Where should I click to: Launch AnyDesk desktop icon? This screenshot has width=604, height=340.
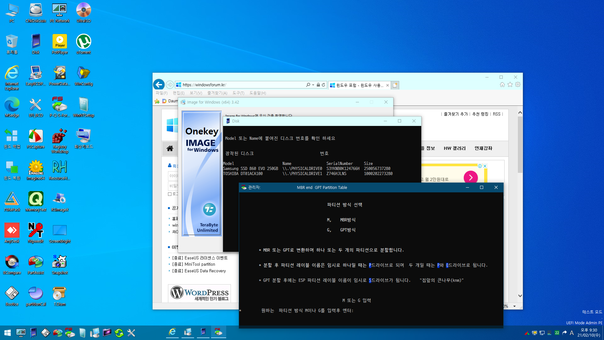(12, 233)
